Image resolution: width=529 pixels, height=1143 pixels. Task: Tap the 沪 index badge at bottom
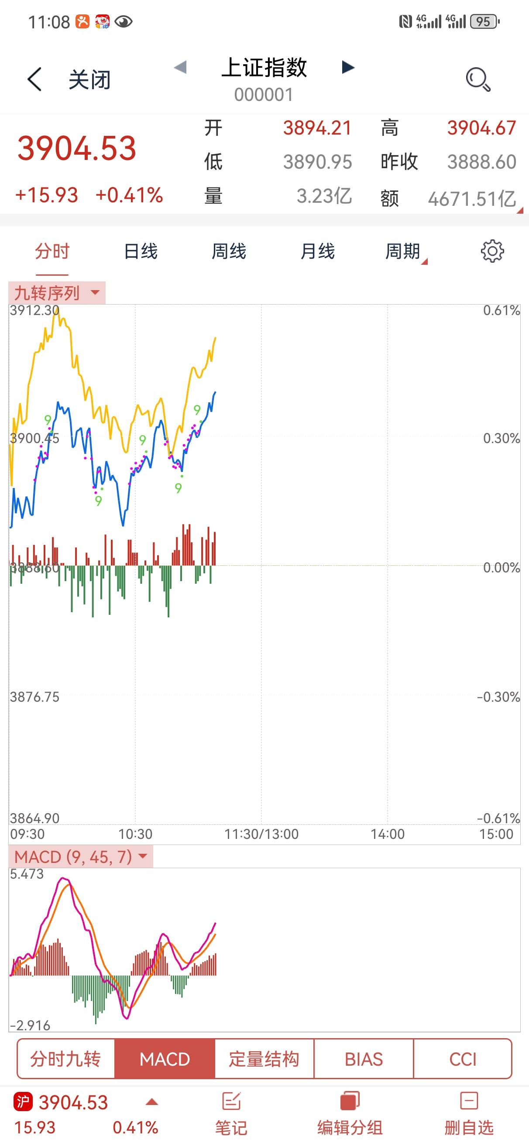[23, 1102]
